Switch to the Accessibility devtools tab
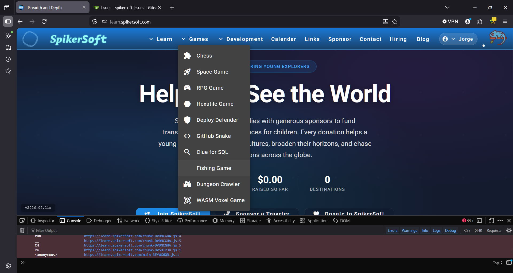Image resolution: width=513 pixels, height=273 pixels. 281,221
